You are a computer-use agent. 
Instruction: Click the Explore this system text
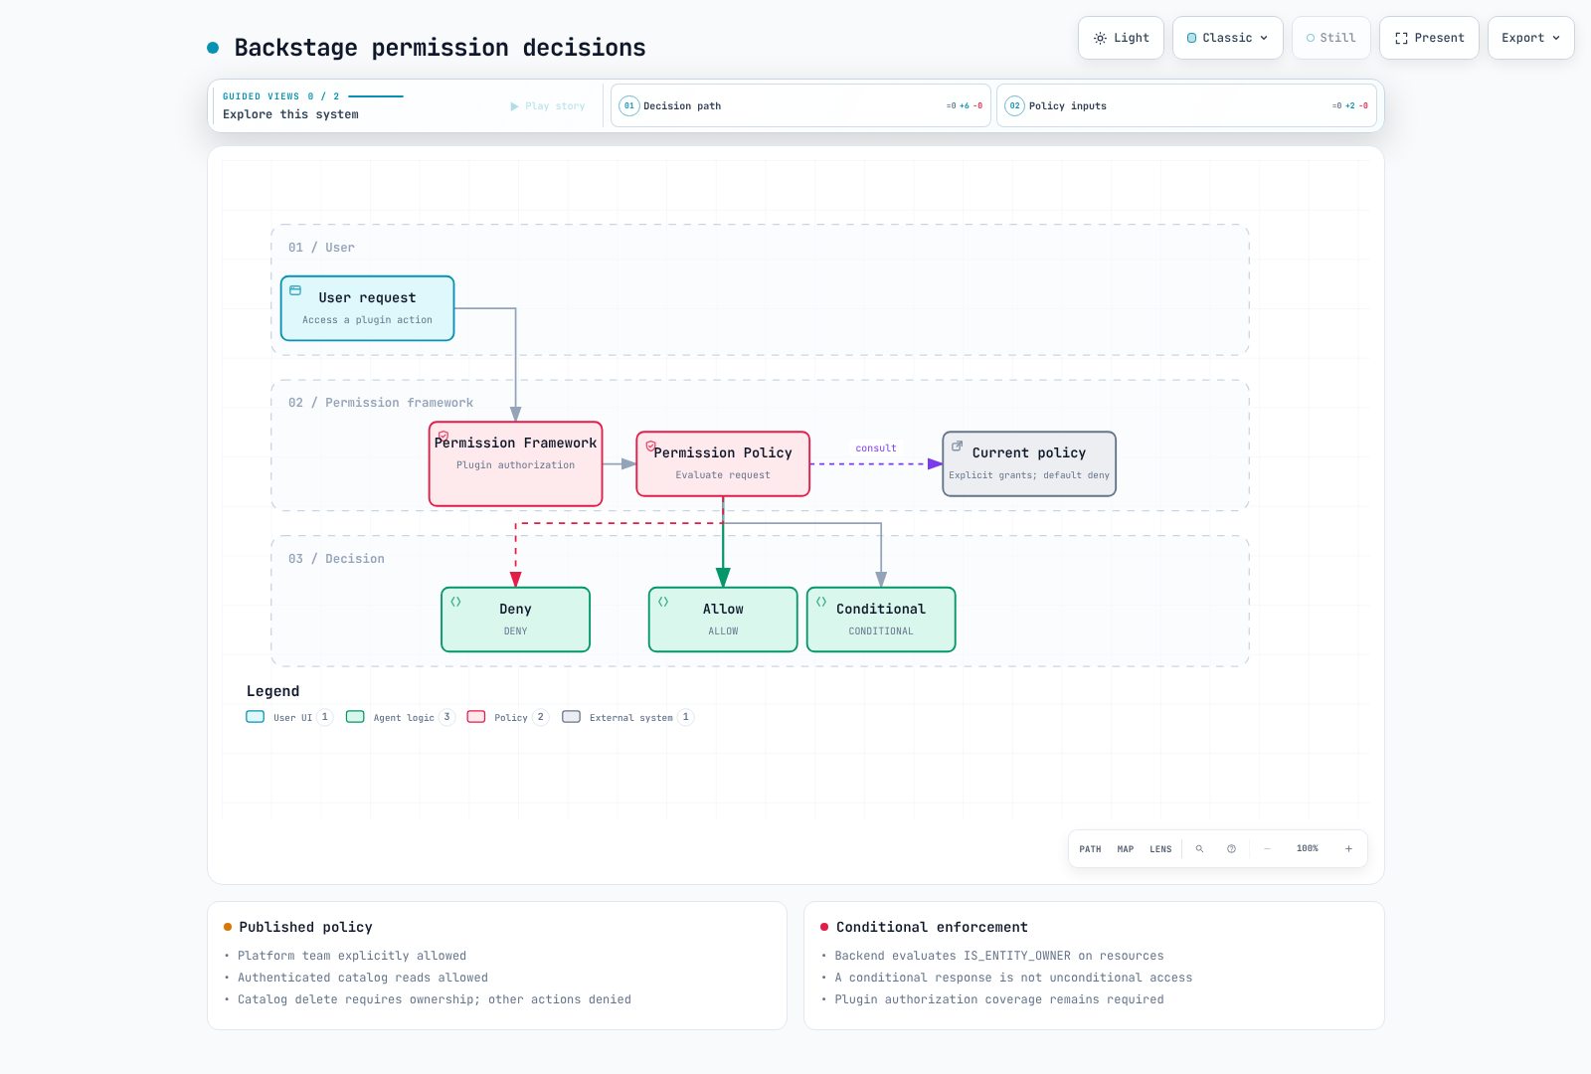[x=290, y=114]
